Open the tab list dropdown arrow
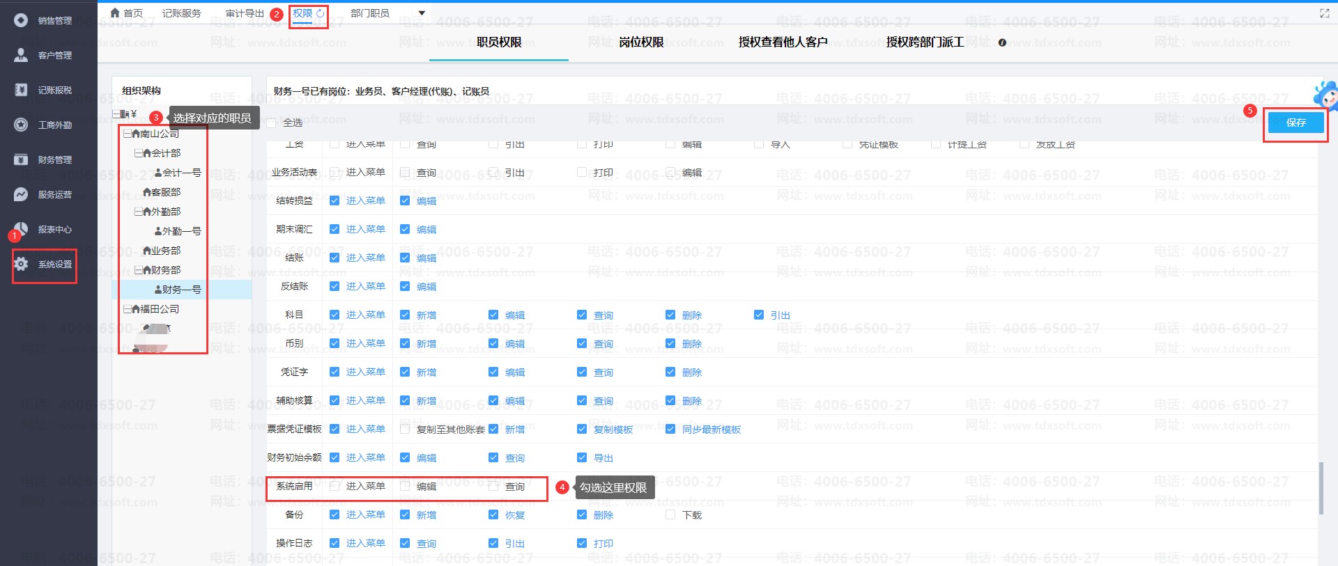 (x=422, y=13)
